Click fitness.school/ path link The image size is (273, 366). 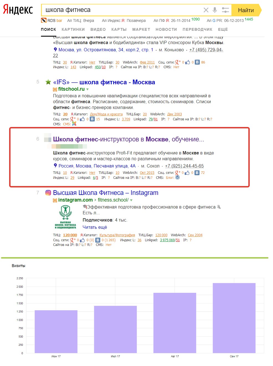(x=113, y=200)
